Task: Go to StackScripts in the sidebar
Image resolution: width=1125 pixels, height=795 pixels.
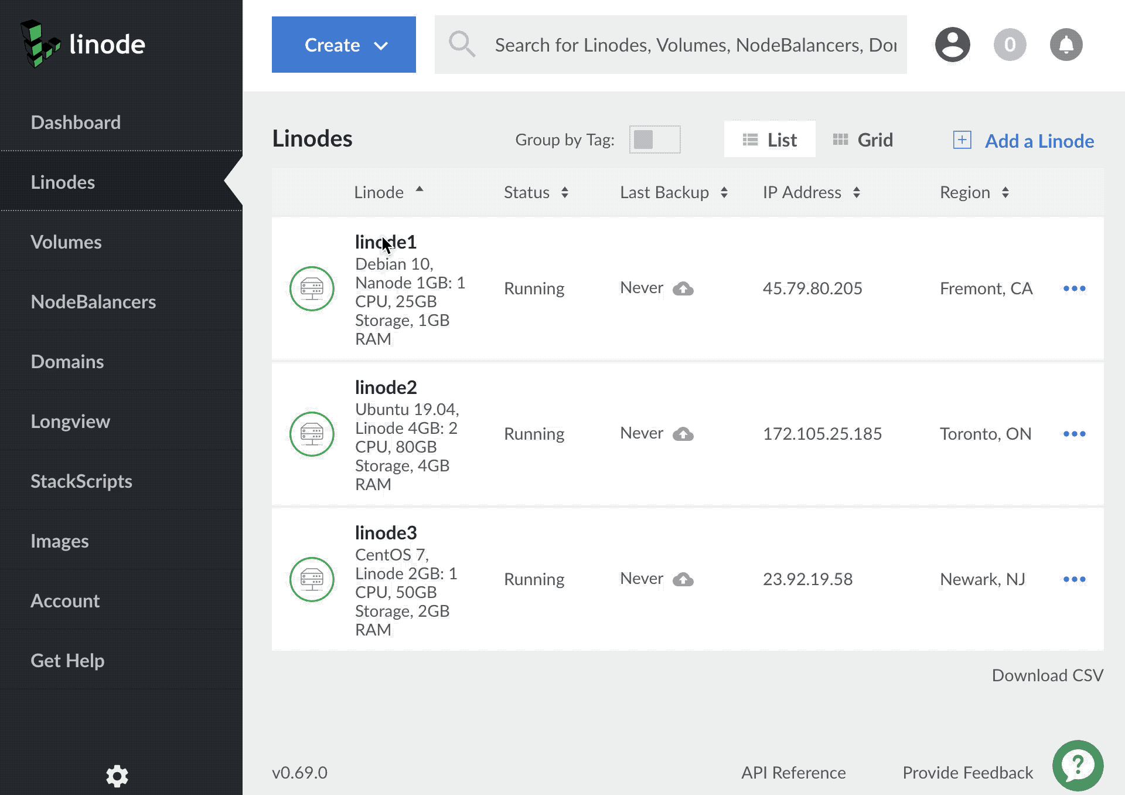Action: pos(81,481)
